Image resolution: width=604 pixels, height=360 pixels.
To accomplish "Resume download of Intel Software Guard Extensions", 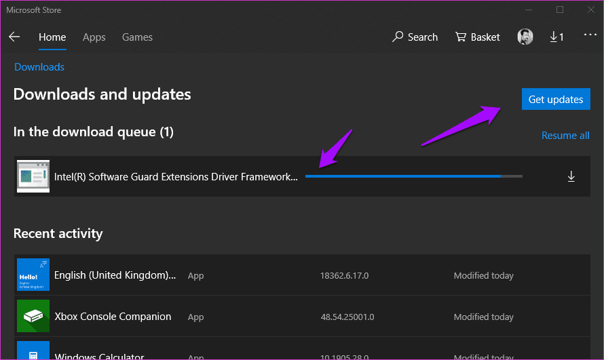I will coord(571,176).
